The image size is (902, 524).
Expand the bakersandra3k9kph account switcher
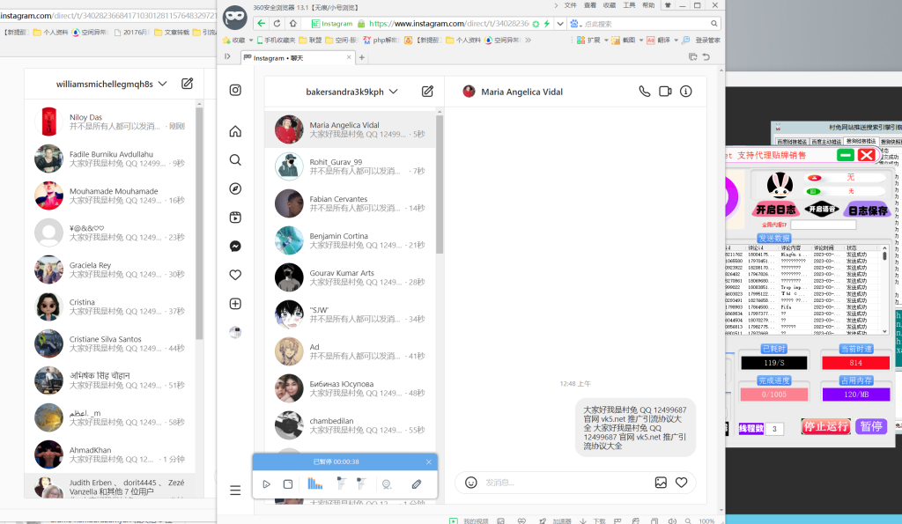pos(393,92)
